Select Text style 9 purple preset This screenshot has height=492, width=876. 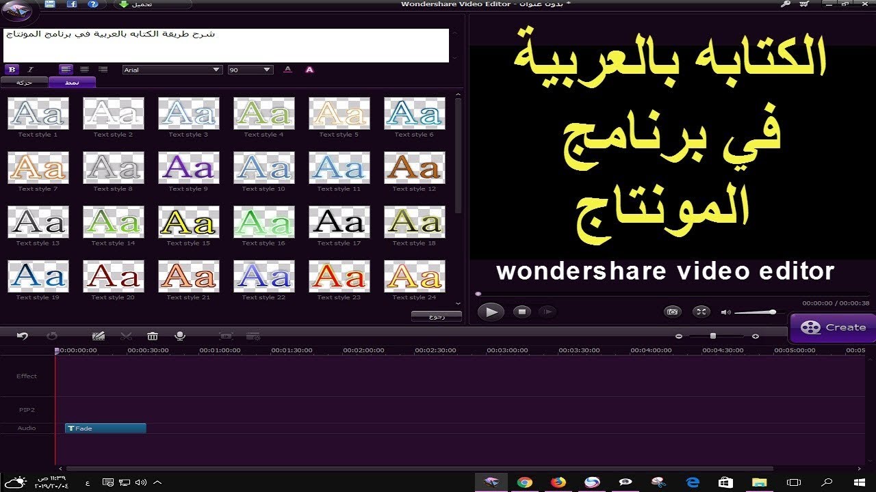[x=189, y=167]
